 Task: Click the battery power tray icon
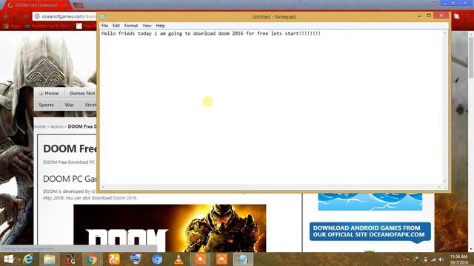pyautogui.click(x=425, y=259)
